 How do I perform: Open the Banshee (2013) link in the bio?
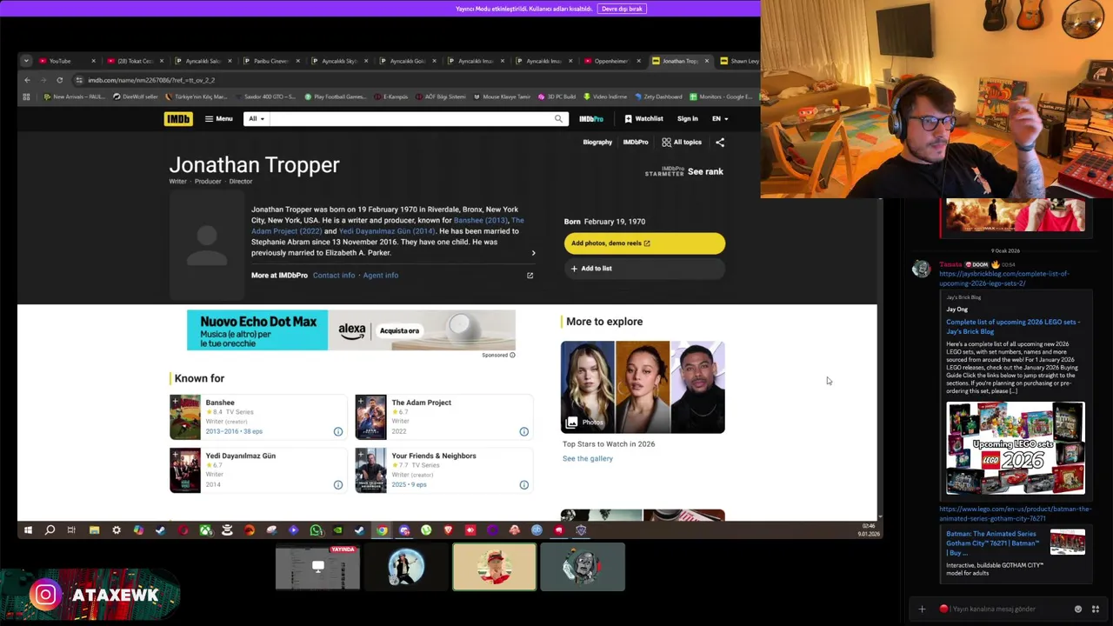pos(481,220)
